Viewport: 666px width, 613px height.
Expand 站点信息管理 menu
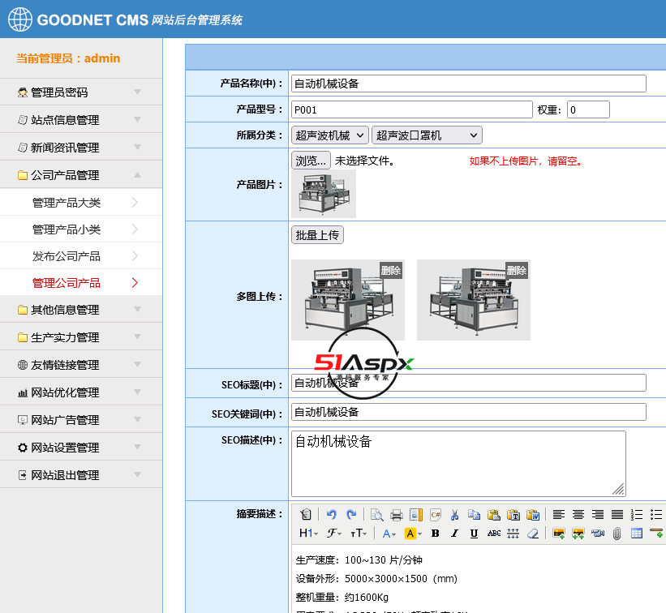(81, 120)
